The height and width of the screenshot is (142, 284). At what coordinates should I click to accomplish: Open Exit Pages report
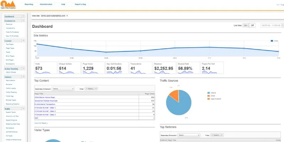(x=10, y=60)
